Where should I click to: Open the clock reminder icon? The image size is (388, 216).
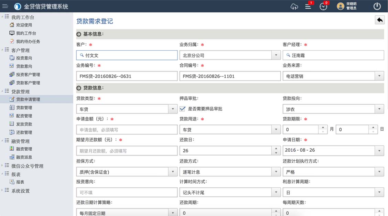click(x=323, y=7)
